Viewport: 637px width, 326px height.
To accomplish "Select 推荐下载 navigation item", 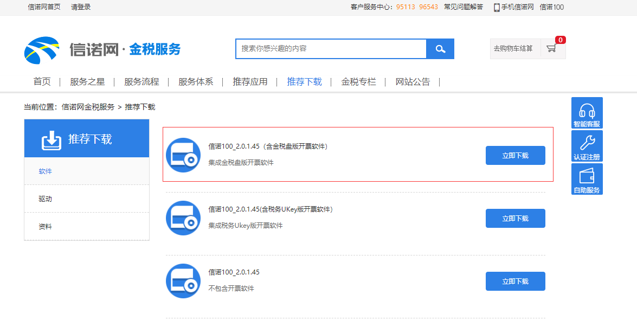I will coord(304,82).
